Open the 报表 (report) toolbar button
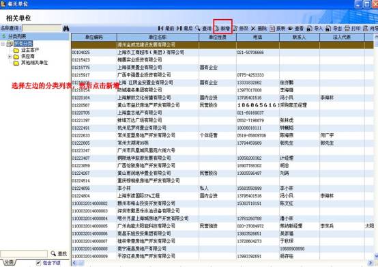The height and width of the screenshot is (267, 378). coord(277,29)
